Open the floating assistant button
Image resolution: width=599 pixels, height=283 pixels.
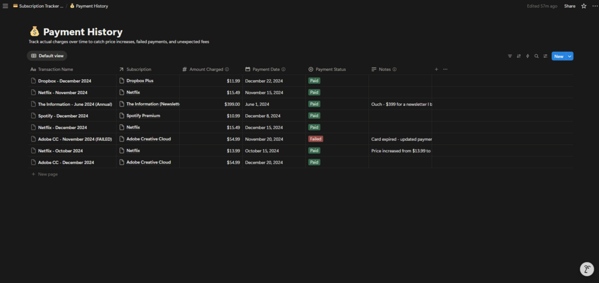click(586, 269)
